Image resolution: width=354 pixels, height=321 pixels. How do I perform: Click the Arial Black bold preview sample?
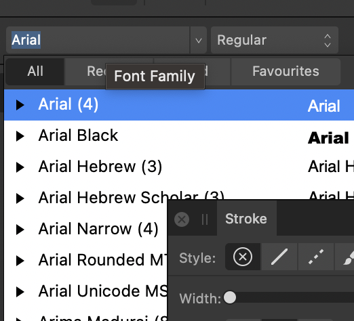328,138
